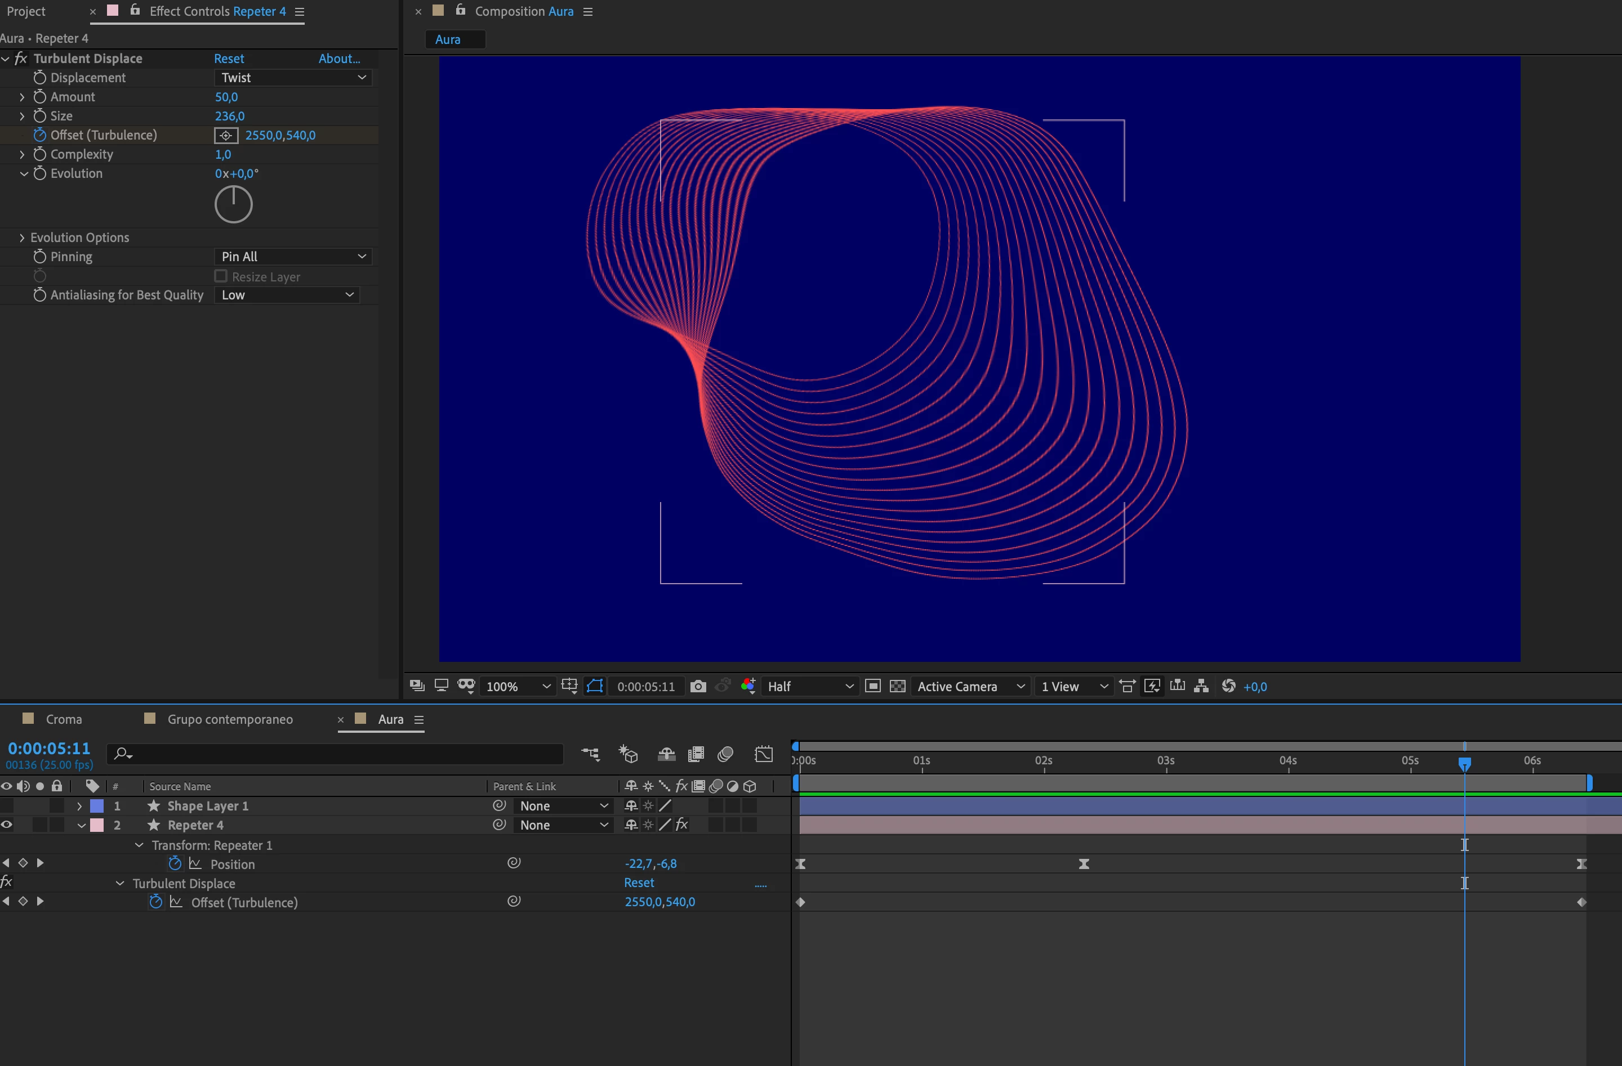The height and width of the screenshot is (1066, 1622).
Task: Click the About link in Effect Controls
Action: (x=338, y=59)
